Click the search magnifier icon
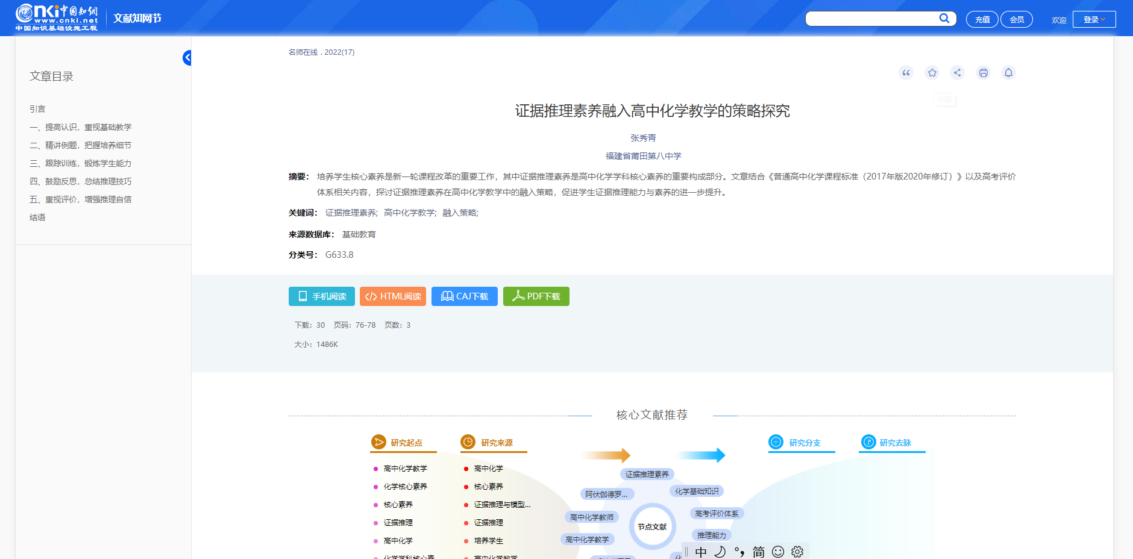 [x=944, y=19]
